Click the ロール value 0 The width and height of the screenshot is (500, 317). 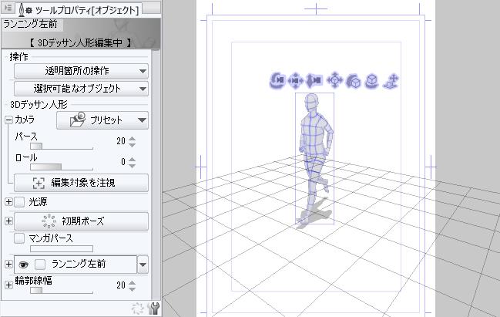123,162
